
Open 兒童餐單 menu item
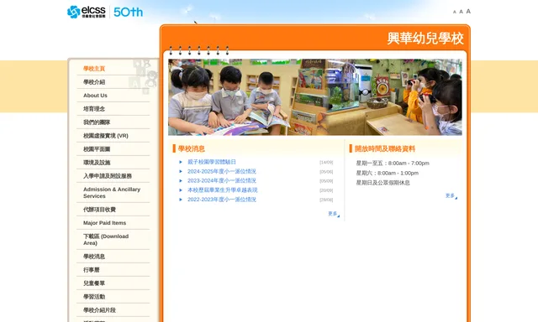click(x=94, y=283)
